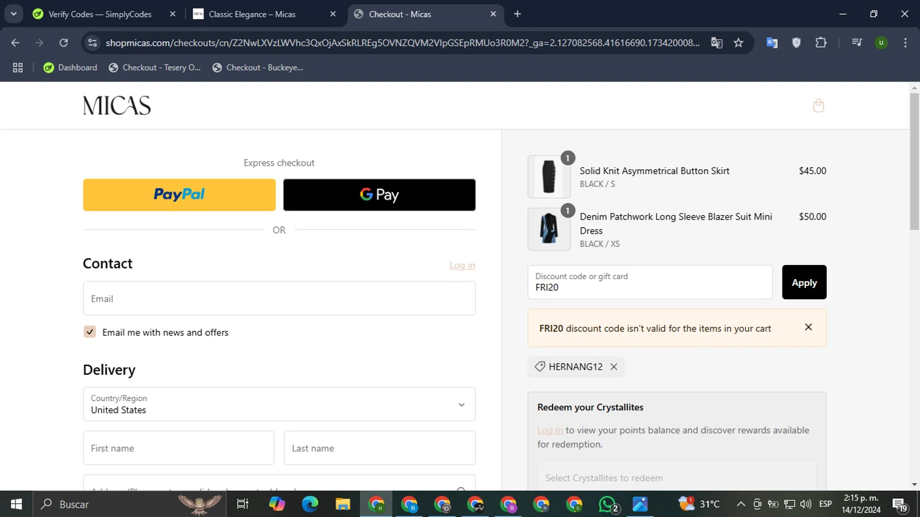Click the browser forward arrow
Image resolution: width=920 pixels, height=517 pixels.
(39, 42)
